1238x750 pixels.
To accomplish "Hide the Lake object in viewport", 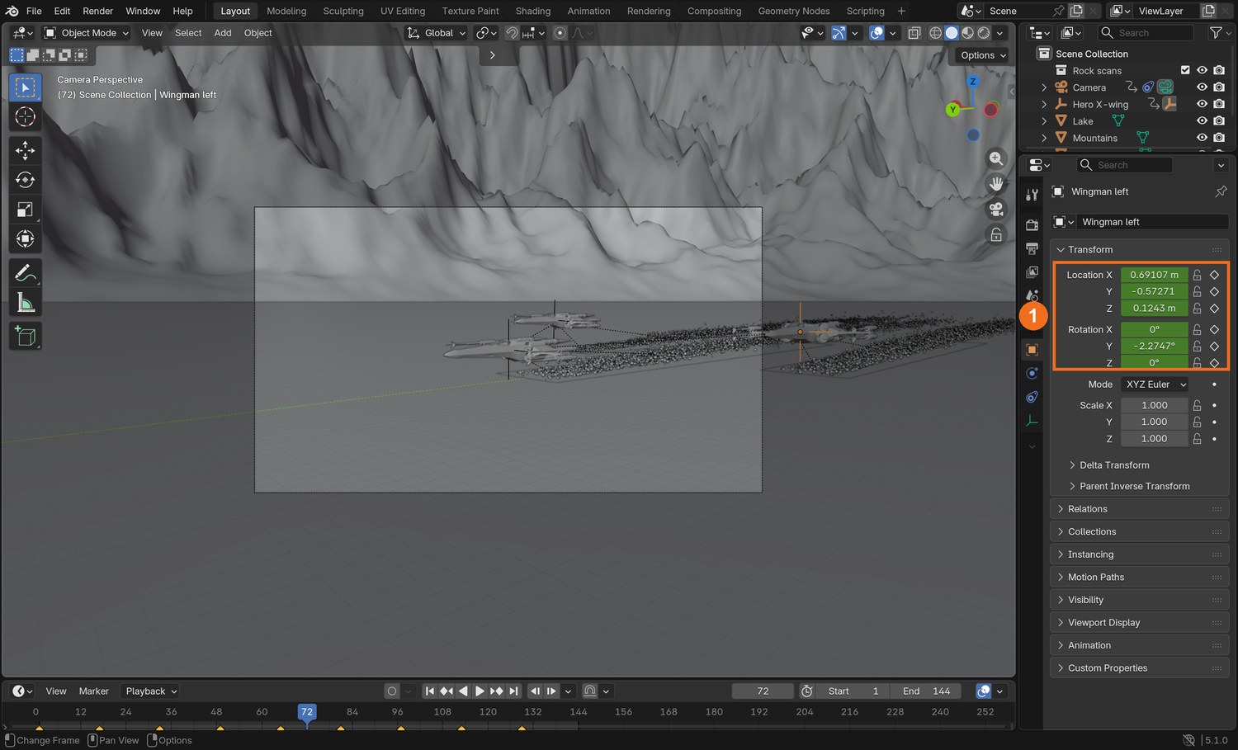I will [x=1202, y=121].
